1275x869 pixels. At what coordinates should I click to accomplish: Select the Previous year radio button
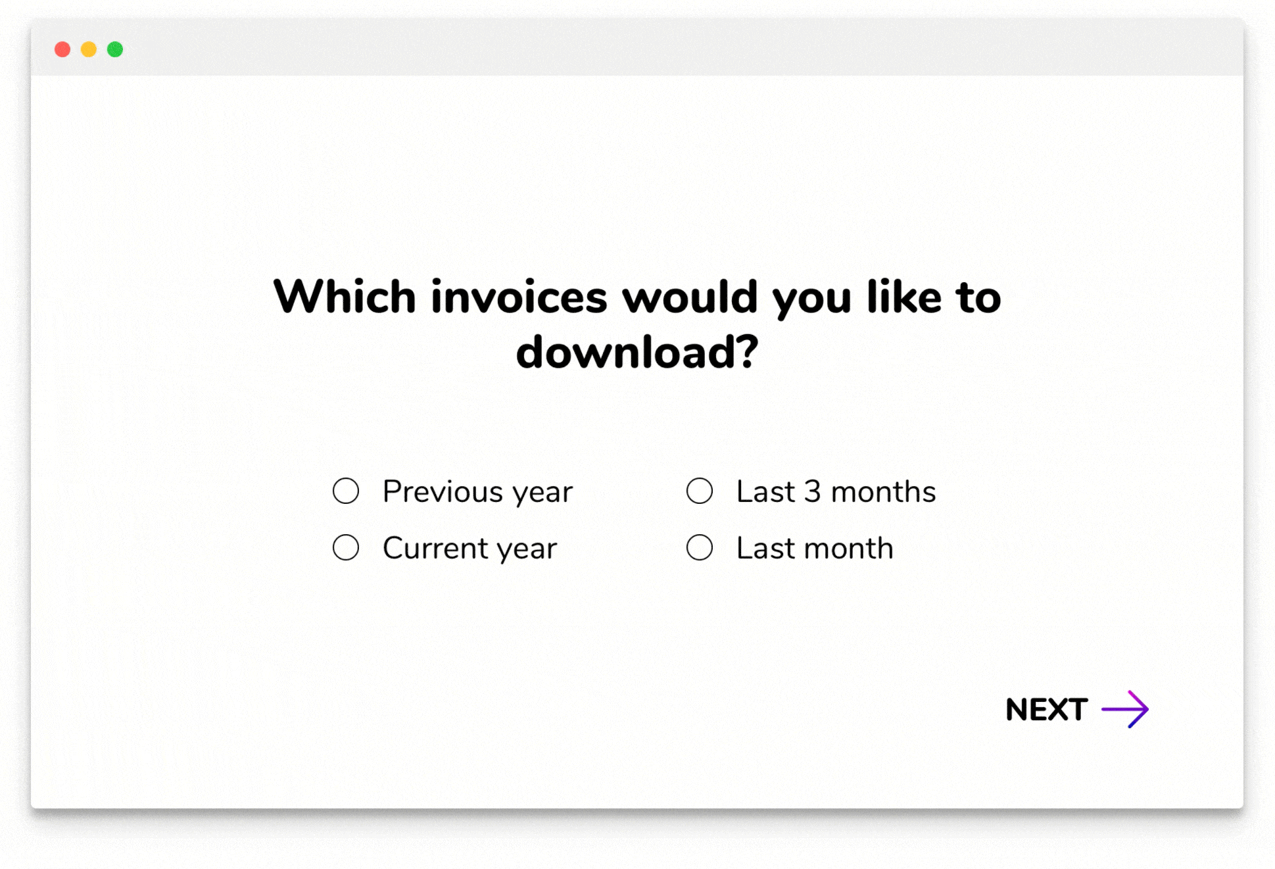(346, 491)
